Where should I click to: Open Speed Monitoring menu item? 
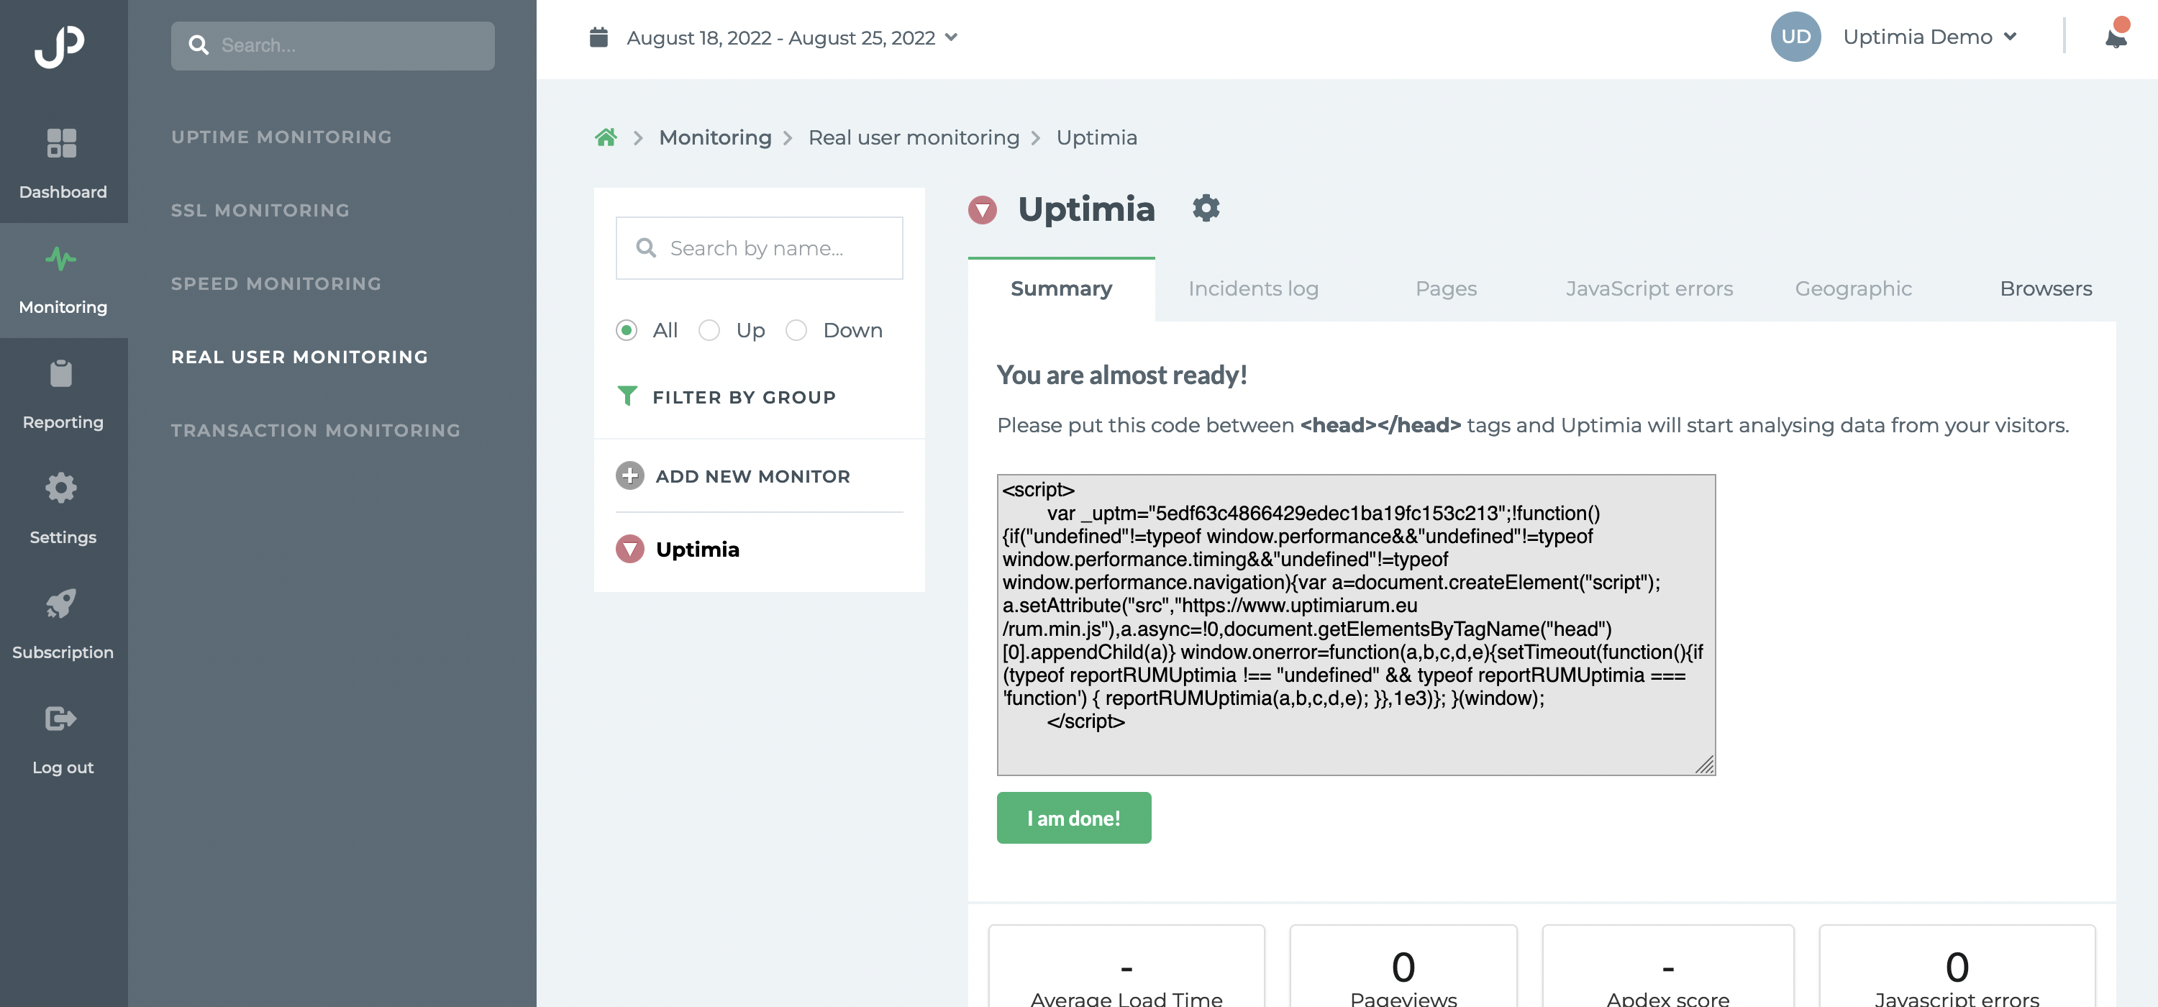tap(276, 283)
